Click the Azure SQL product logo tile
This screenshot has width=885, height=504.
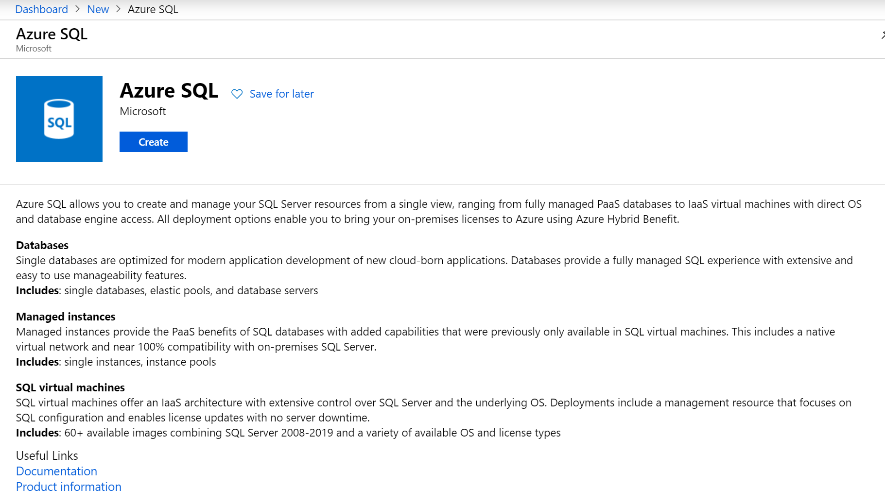click(x=59, y=119)
